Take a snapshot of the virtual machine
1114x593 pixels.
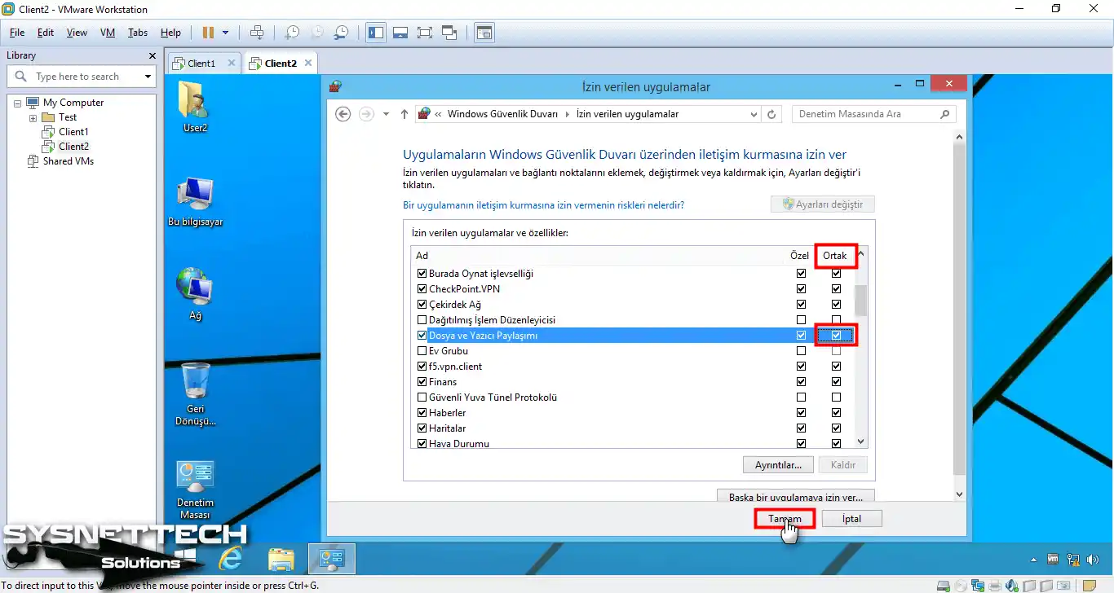click(292, 33)
